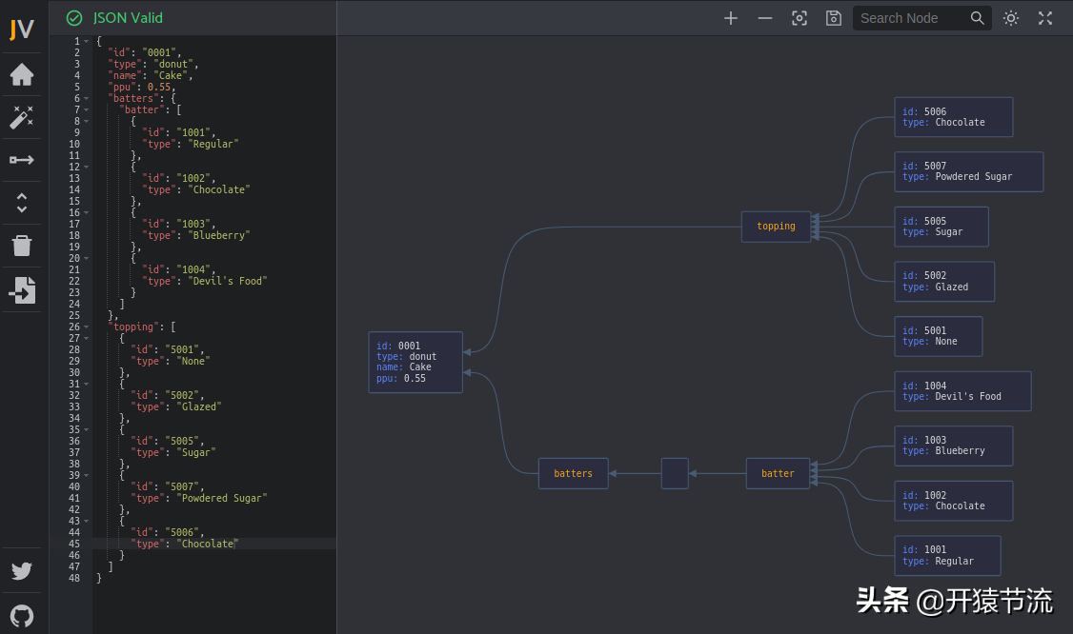The height and width of the screenshot is (634, 1073).
Task: Click the Home icon in the sidebar
Action: pos(22,74)
